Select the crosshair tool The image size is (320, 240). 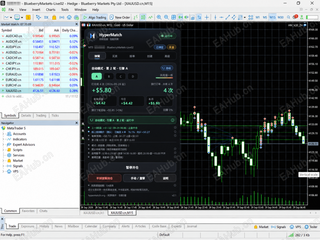206,17
